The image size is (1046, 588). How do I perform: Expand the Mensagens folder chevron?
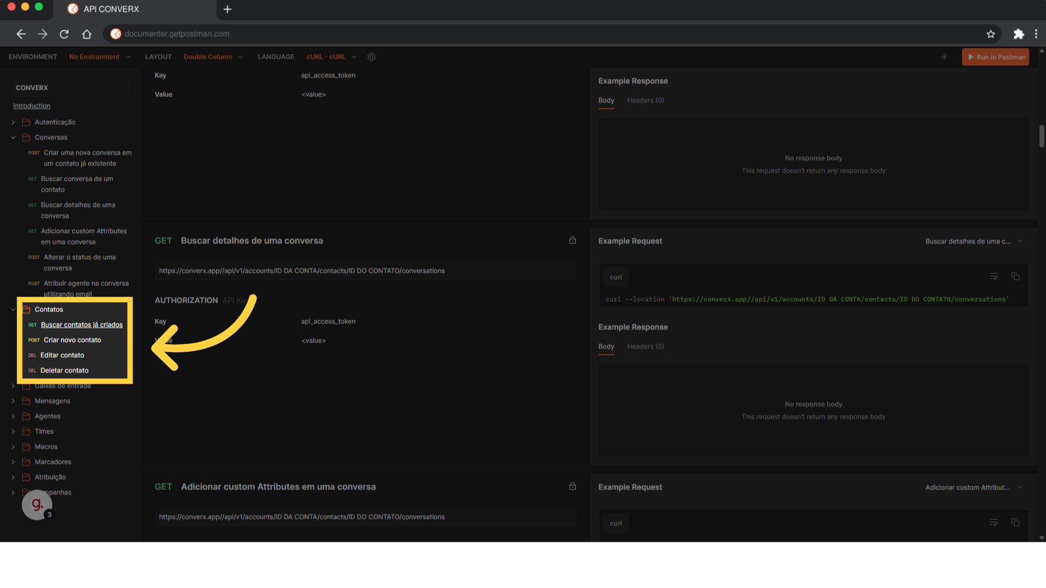coord(13,401)
